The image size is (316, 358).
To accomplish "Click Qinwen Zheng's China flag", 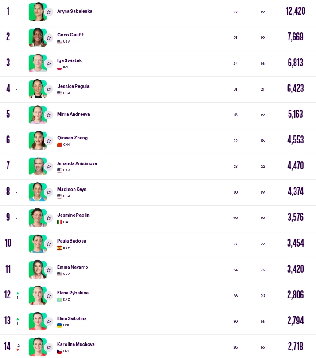I will coord(59,145).
